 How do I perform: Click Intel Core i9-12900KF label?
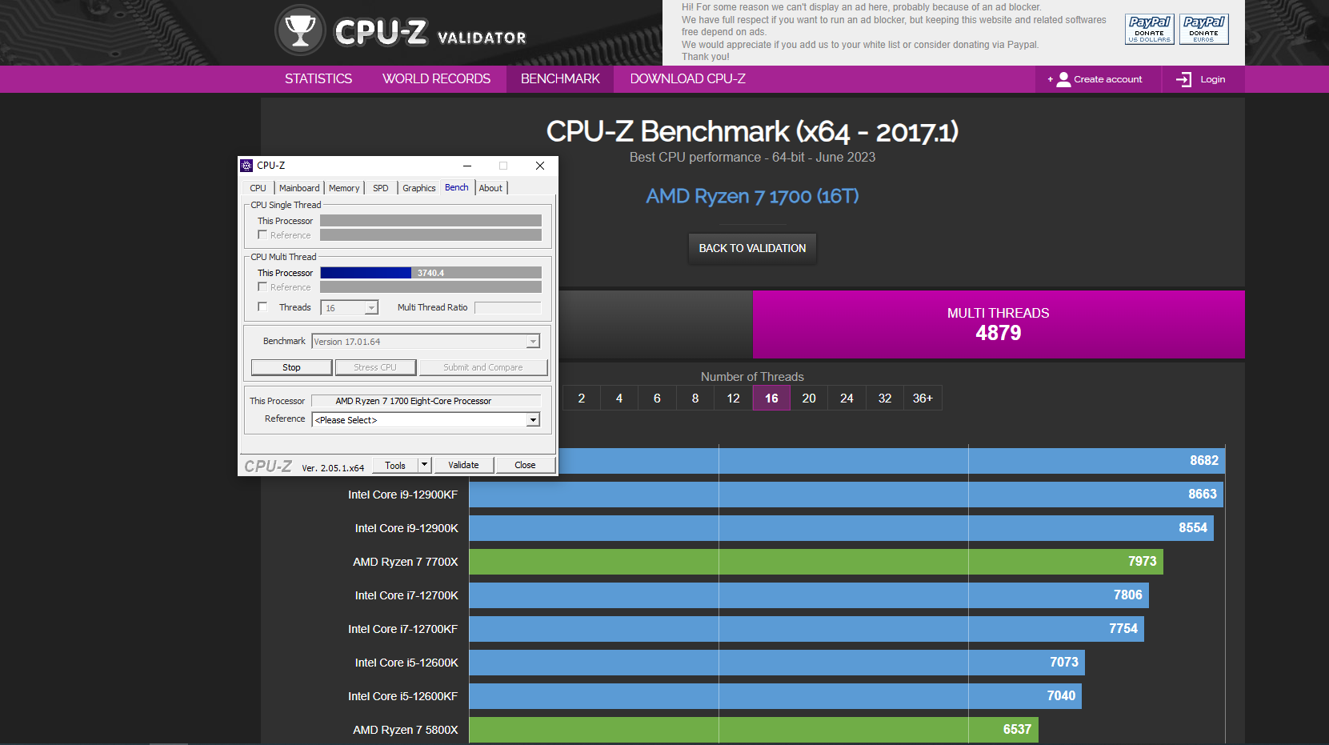click(x=403, y=495)
